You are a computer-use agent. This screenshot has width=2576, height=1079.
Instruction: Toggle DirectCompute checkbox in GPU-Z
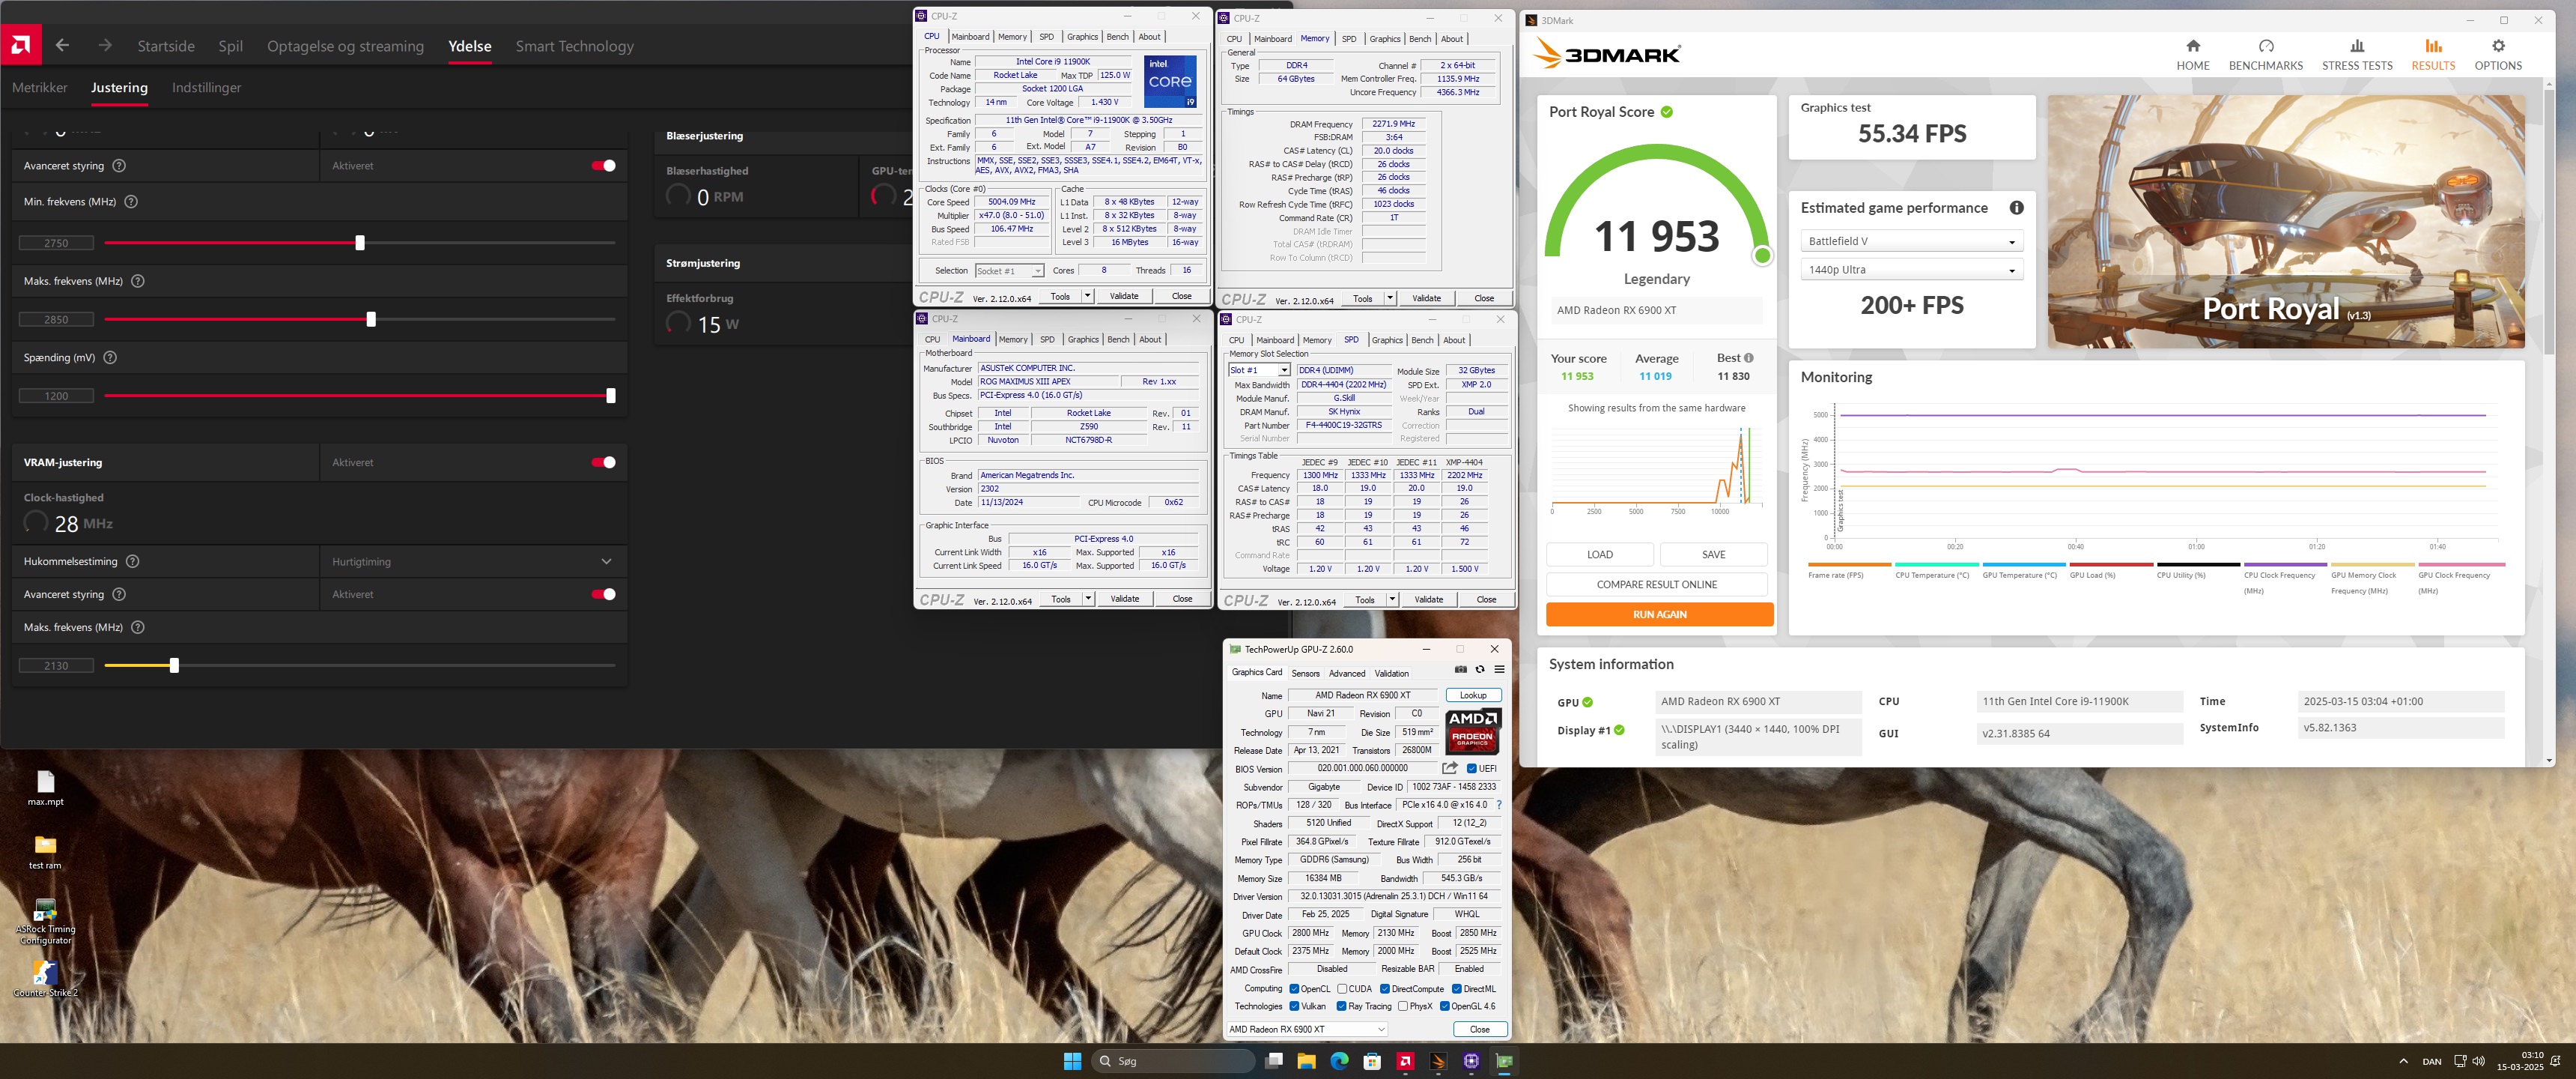(1385, 989)
